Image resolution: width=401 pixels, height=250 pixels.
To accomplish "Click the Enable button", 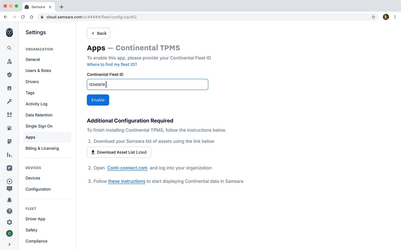I will (x=98, y=100).
